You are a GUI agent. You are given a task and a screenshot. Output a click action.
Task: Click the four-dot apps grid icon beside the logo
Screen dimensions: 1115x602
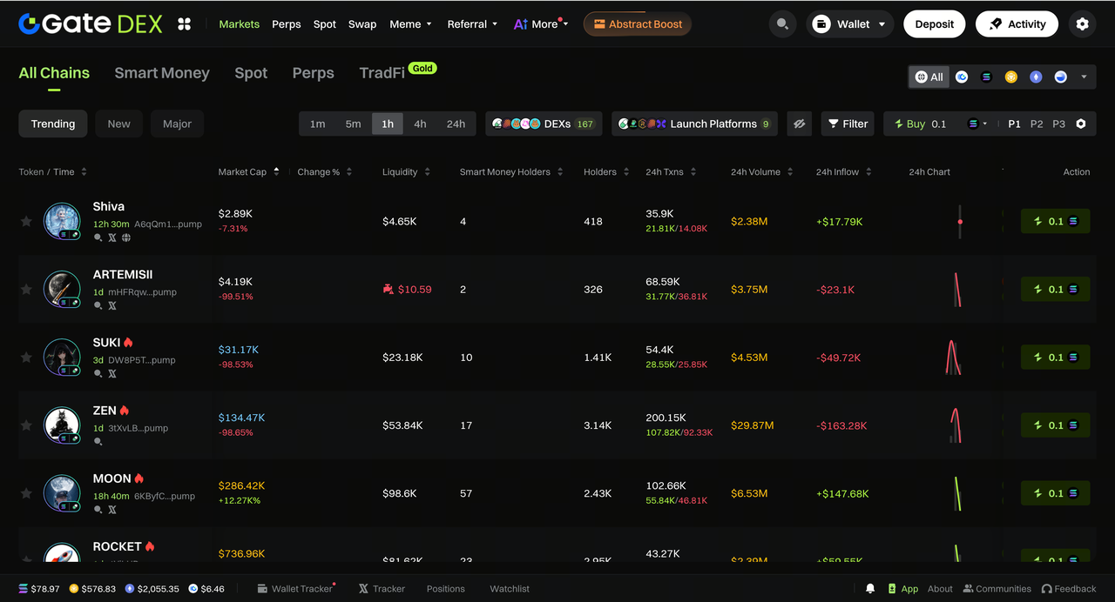point(184,24)
